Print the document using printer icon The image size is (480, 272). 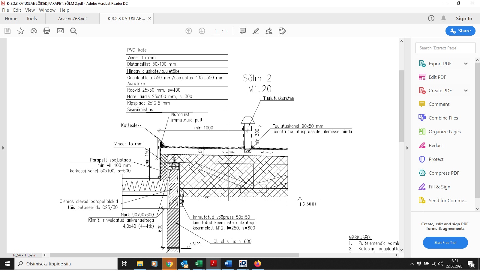[x=47, y=31]
